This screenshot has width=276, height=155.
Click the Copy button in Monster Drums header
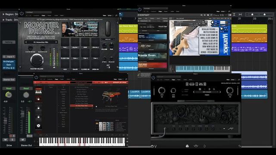point(43,15)
